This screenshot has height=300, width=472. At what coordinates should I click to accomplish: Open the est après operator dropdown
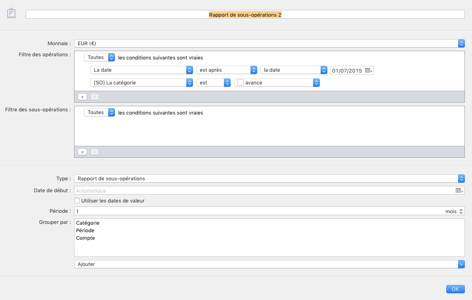[x=226, y=70]
